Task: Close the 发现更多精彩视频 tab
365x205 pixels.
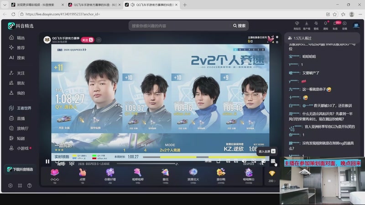Action: 63,5
